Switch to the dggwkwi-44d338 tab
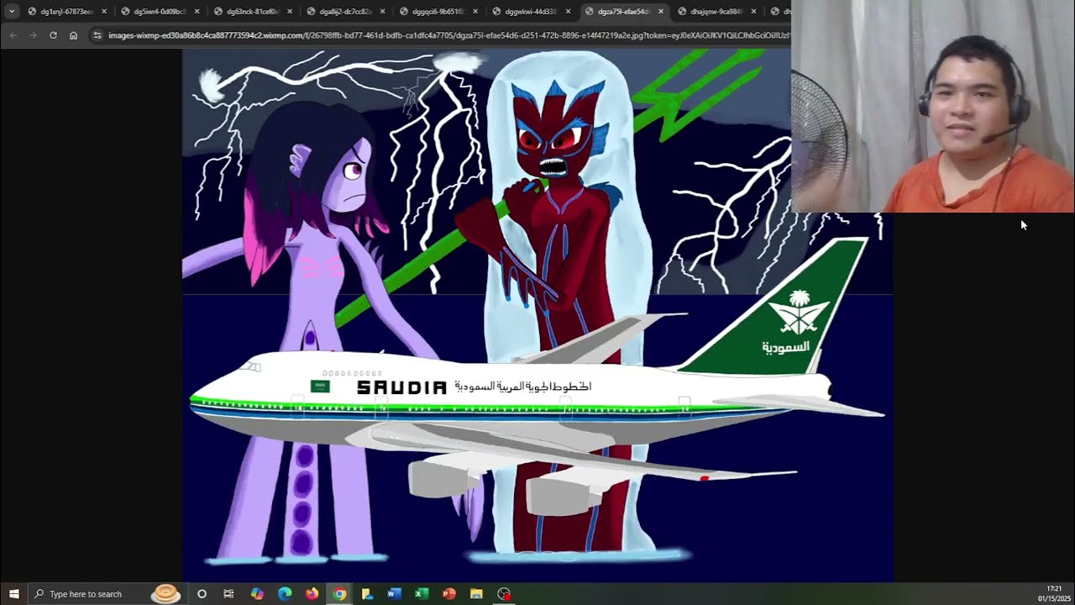 pos(531,12)
